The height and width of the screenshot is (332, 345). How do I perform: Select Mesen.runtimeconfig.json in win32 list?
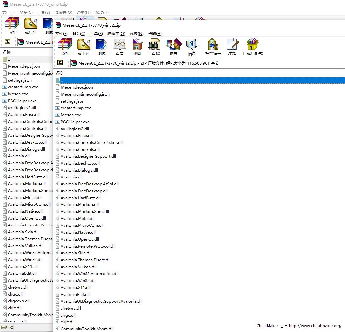(x=85, y=94)
